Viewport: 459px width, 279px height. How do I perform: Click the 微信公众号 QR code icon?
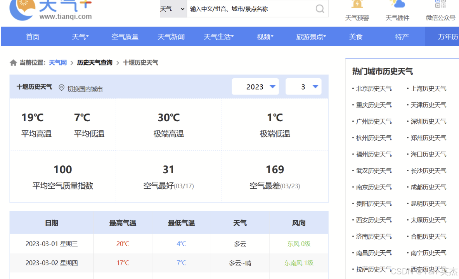tap(440, 5)
